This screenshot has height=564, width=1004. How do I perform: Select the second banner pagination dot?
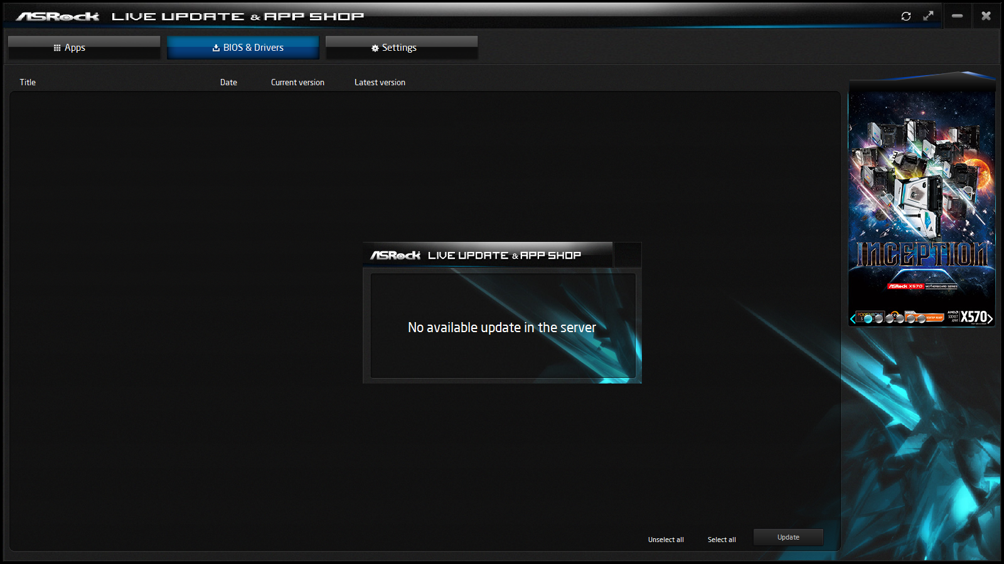coord(879,319)
